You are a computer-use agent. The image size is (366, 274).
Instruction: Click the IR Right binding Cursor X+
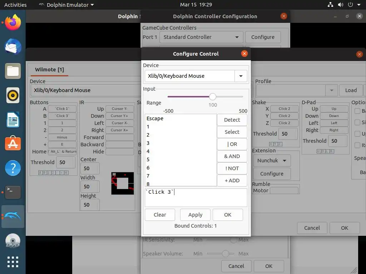pyautogui.click(x=120, y=130)
